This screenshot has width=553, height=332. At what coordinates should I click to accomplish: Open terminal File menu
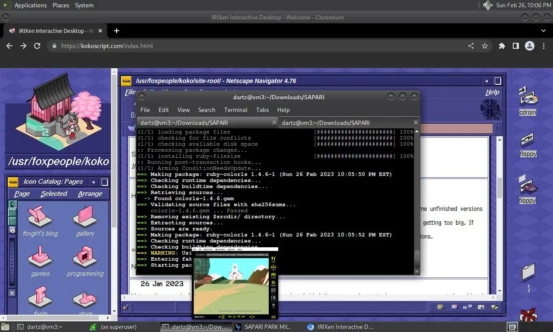pos(145,110)
